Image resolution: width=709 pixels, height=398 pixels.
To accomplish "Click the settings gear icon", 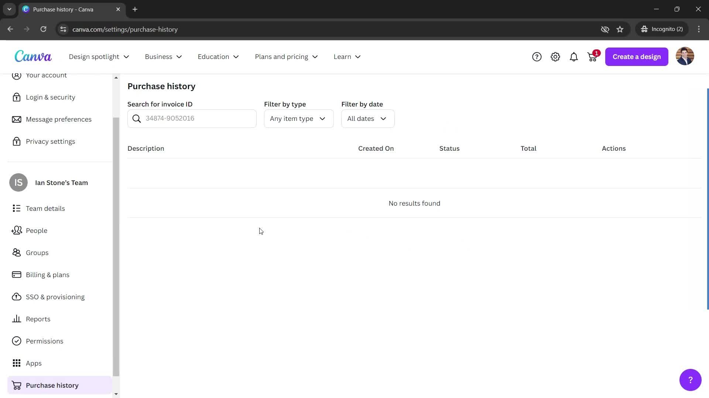I will [x=555, y=57].
